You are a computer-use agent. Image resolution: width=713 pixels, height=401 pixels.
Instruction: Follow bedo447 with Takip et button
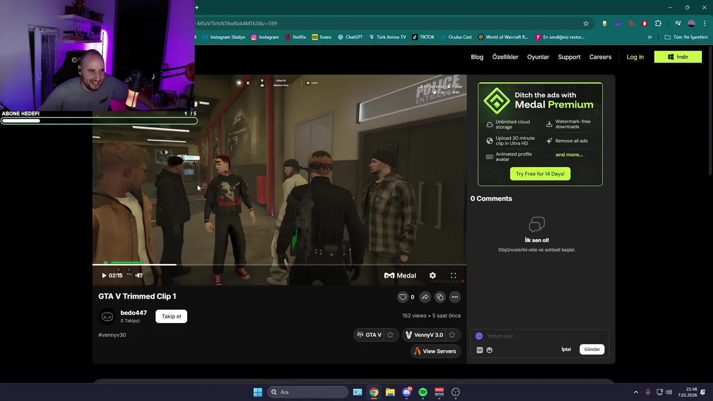[172, 316]
